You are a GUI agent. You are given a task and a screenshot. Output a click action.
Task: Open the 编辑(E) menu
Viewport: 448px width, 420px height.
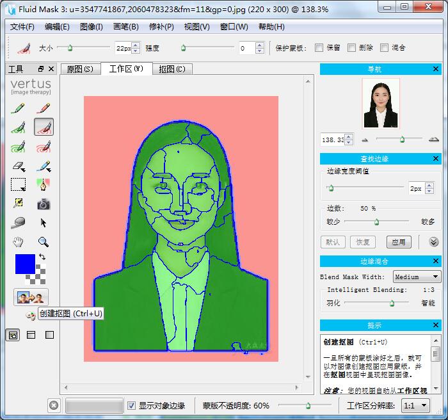(x=57, y=27)
